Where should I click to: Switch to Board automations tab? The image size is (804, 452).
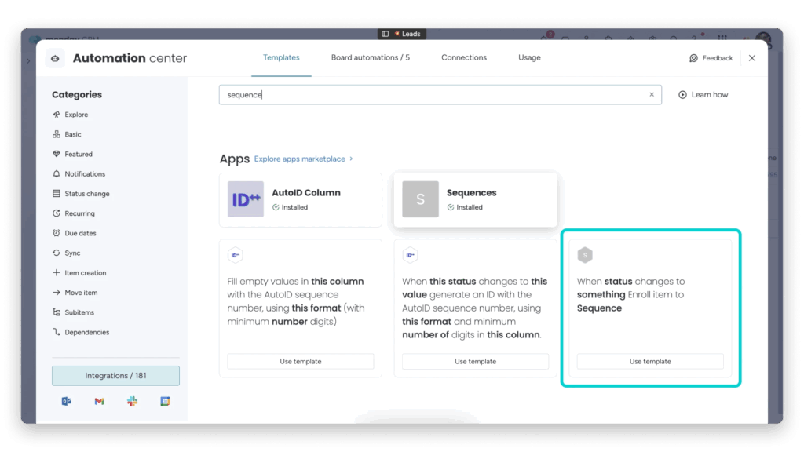[x=370, y=57]
